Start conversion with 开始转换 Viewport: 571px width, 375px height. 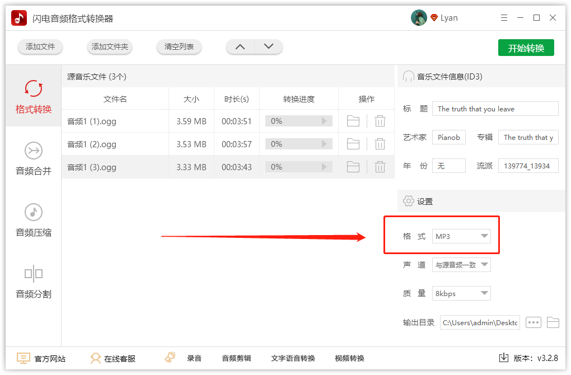click(x=526, y=48)
